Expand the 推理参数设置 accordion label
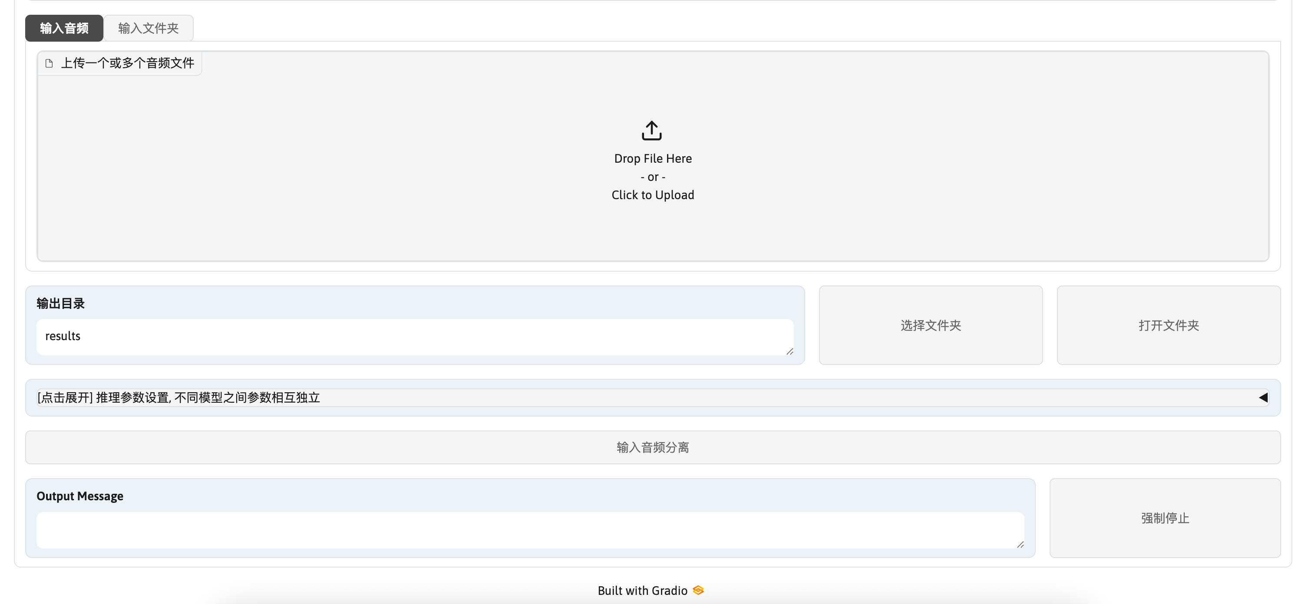Image resolution: width=1308 pixels, height=604 pixels. (179, 397)
